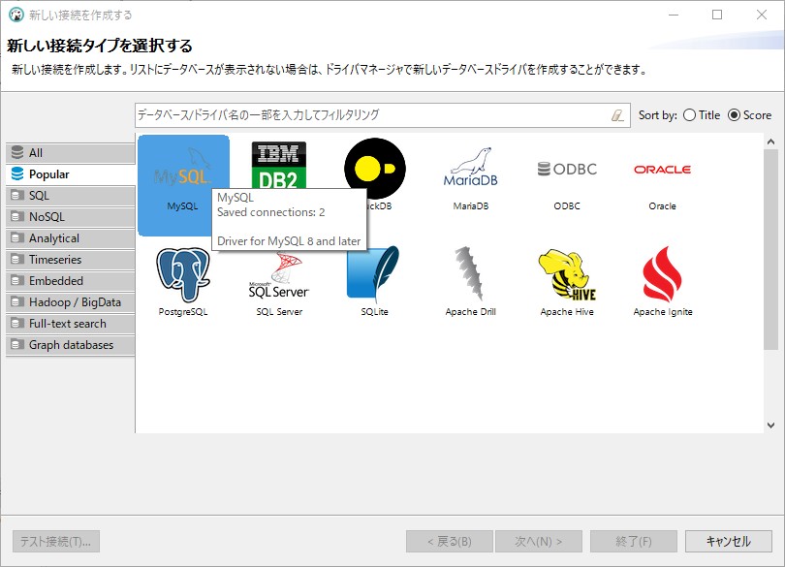Click the < 戻る(B) button

click(449, 542)
